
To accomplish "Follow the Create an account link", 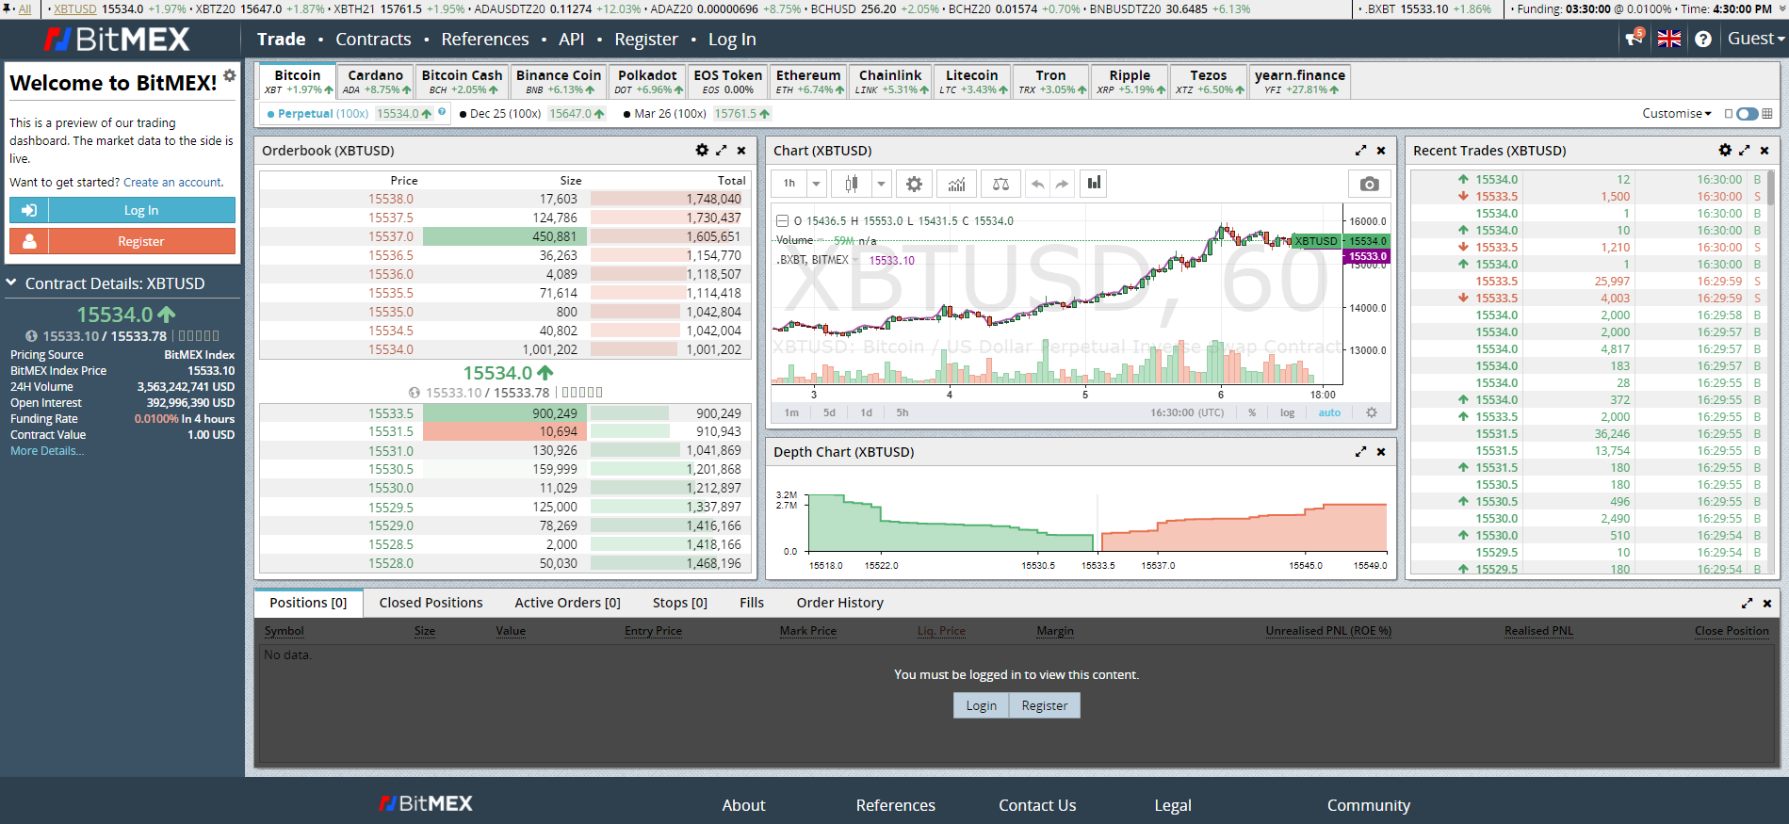I will (173, 183).
